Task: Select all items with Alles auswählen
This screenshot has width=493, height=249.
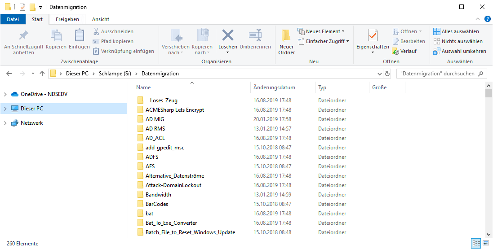Action: [x=456, y=31]
